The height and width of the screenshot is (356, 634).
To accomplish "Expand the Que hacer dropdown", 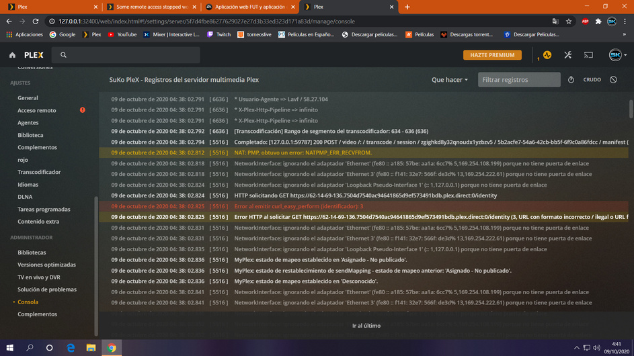I will (450, 80).
